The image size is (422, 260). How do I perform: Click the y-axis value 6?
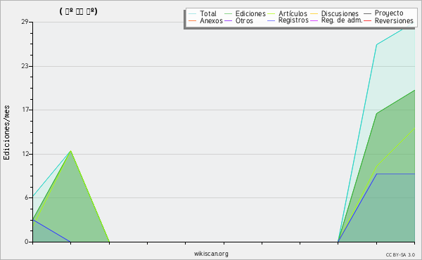point(27,197)
